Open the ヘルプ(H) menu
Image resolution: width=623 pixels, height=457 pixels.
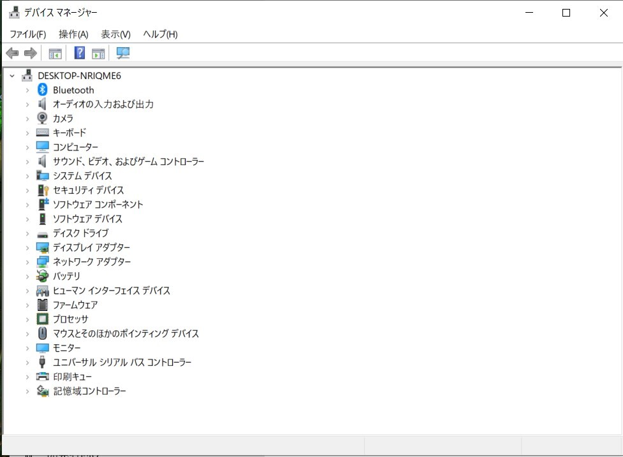click(x=160, y=34)
